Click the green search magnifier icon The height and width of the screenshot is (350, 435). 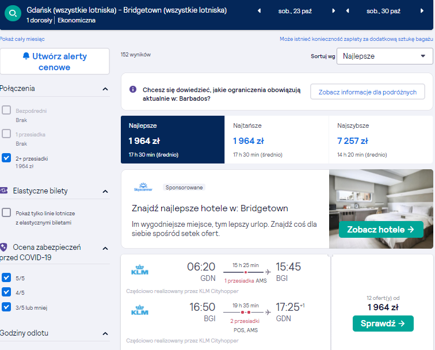[x=13, y=13]
